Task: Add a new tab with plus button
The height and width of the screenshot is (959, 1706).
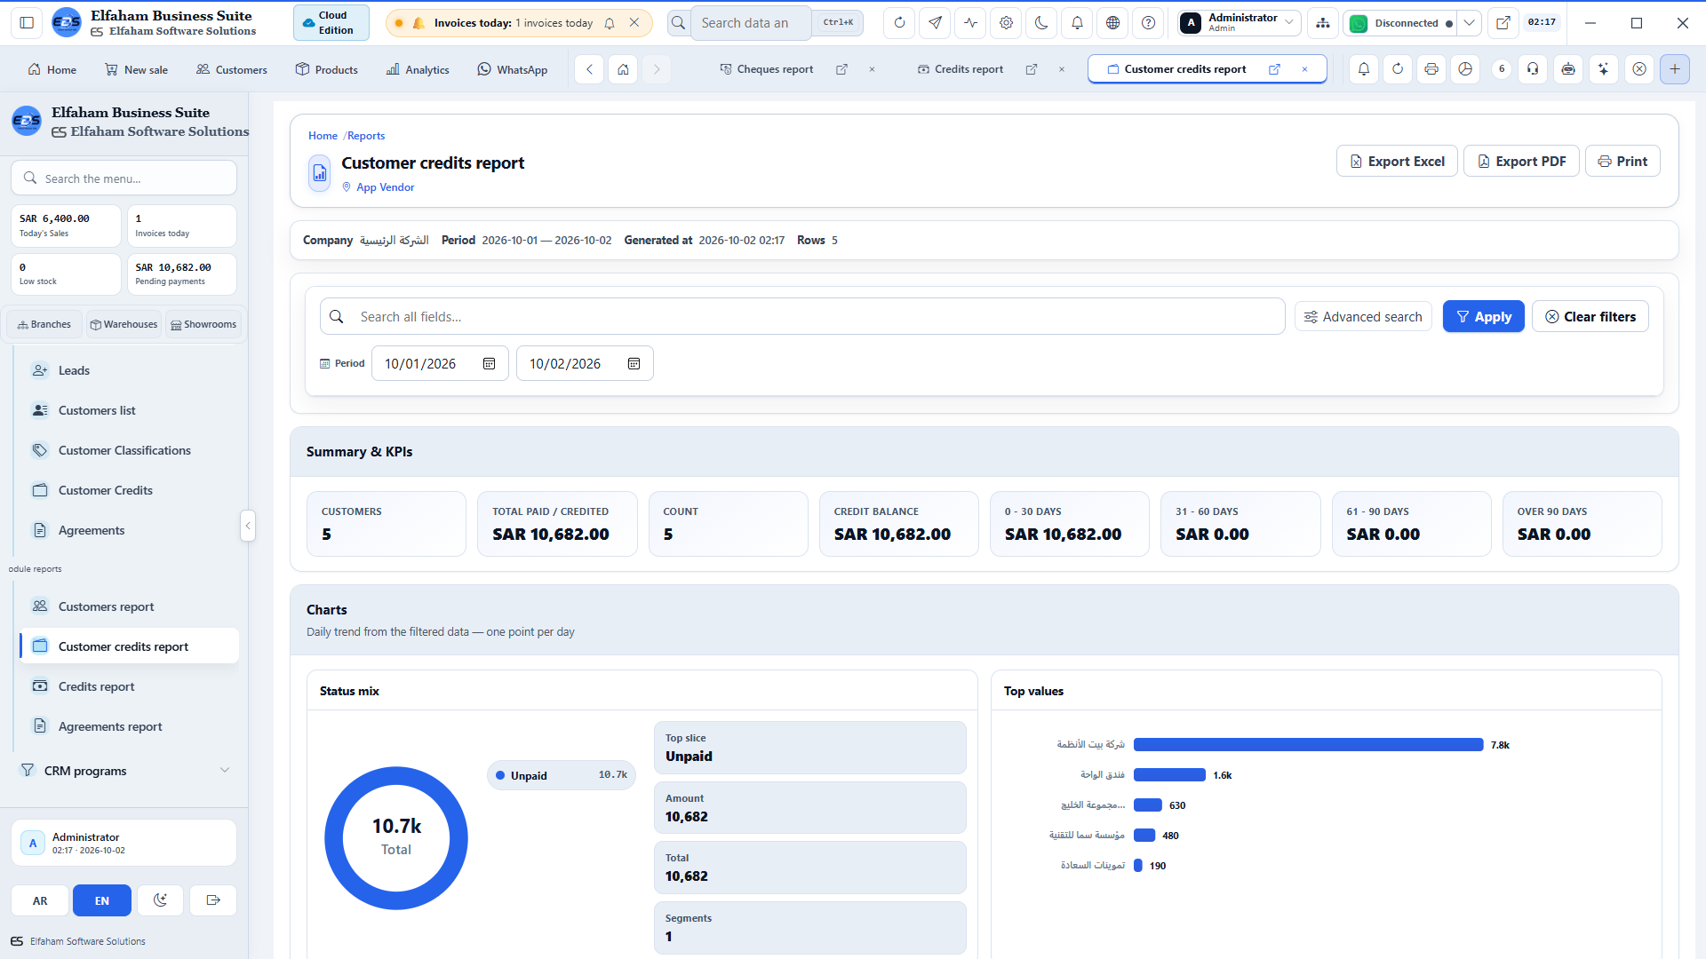Action: (x=1674, y=69)
